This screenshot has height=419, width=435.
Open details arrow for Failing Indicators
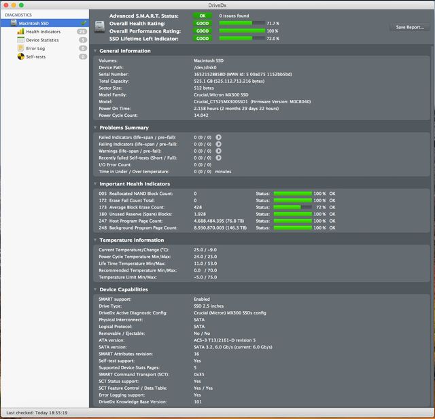click(219, 144)
